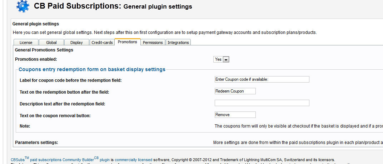Click the commercially licensed link
Viewport: 383px width, 164px height.
pos(133,160)
